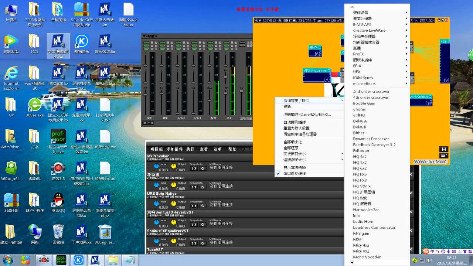The image size is (473, 266).
Task: Click the blue Input knob of 激励器
Action: click(x=156, y=184)
